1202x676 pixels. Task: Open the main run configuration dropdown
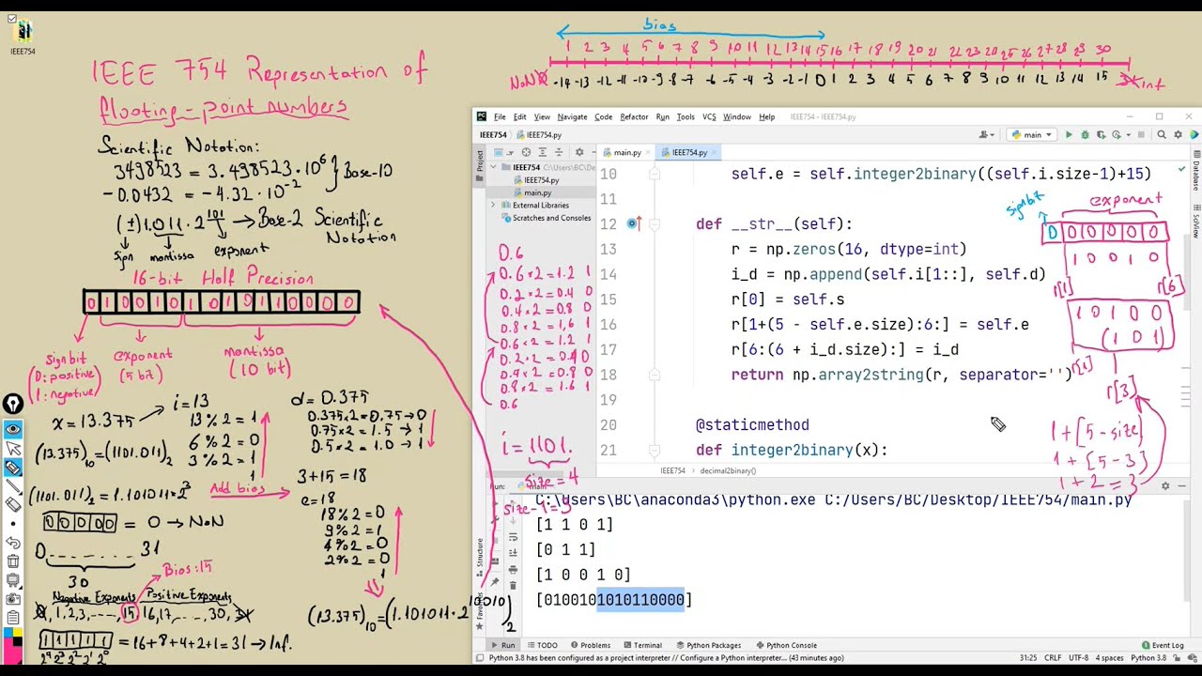[x=1031, y=134]
